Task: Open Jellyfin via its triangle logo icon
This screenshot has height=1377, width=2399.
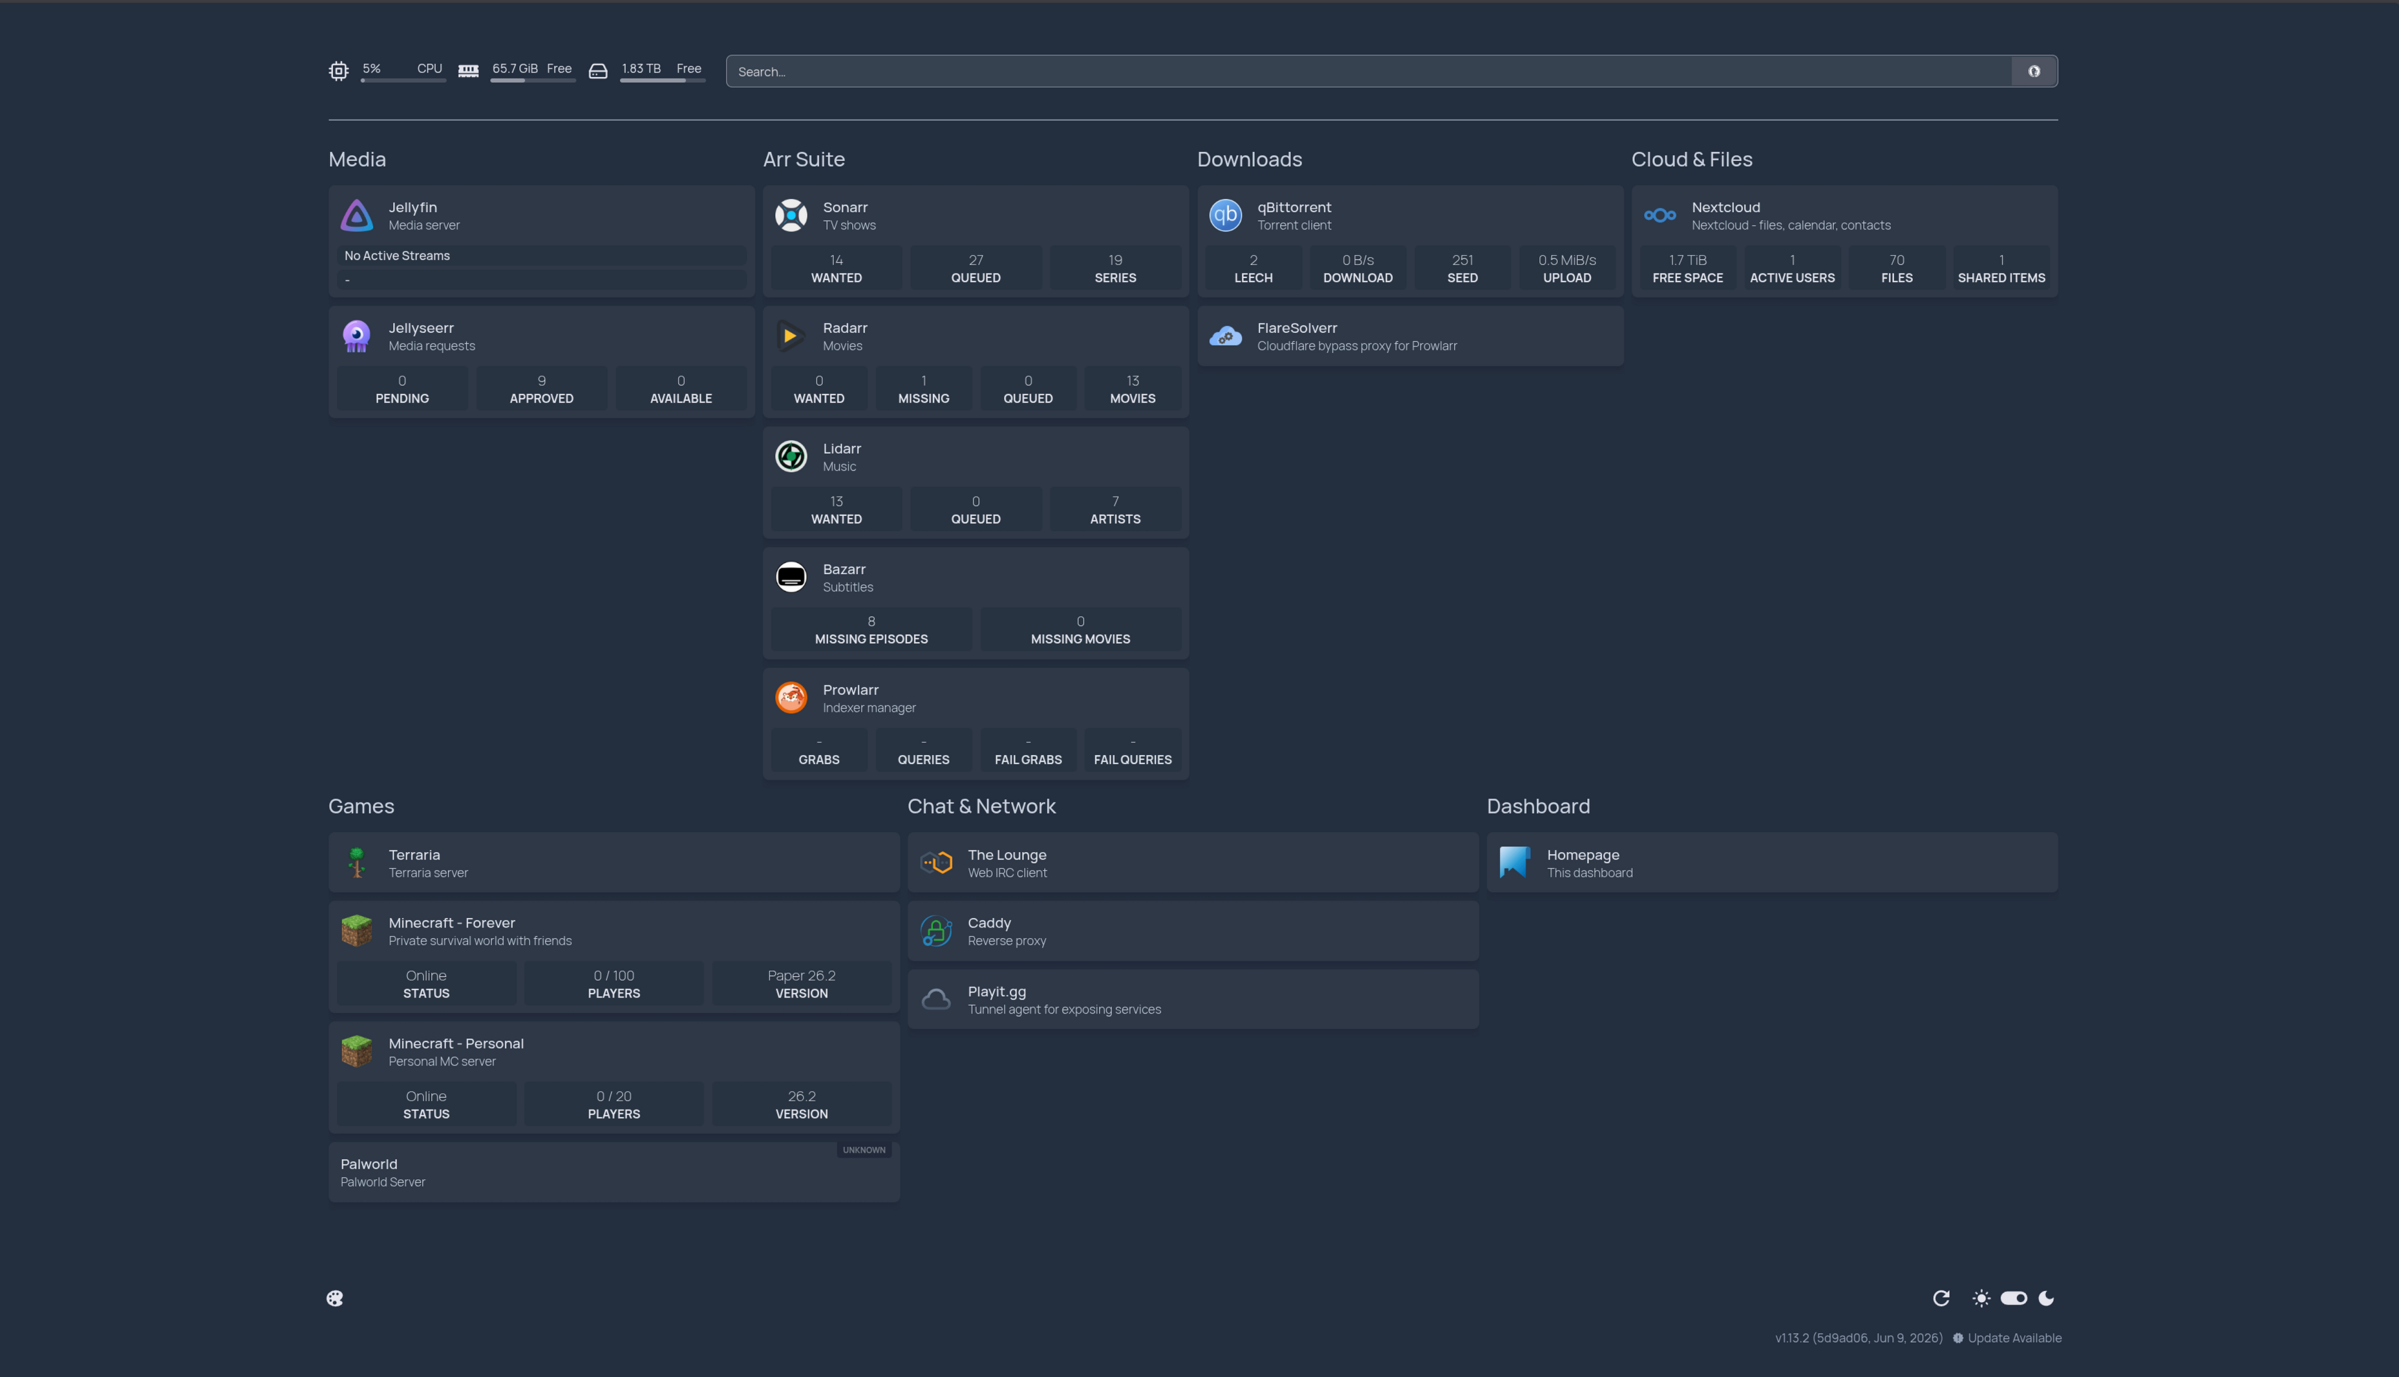Action: pyautogui.click(x=356, y=216)
